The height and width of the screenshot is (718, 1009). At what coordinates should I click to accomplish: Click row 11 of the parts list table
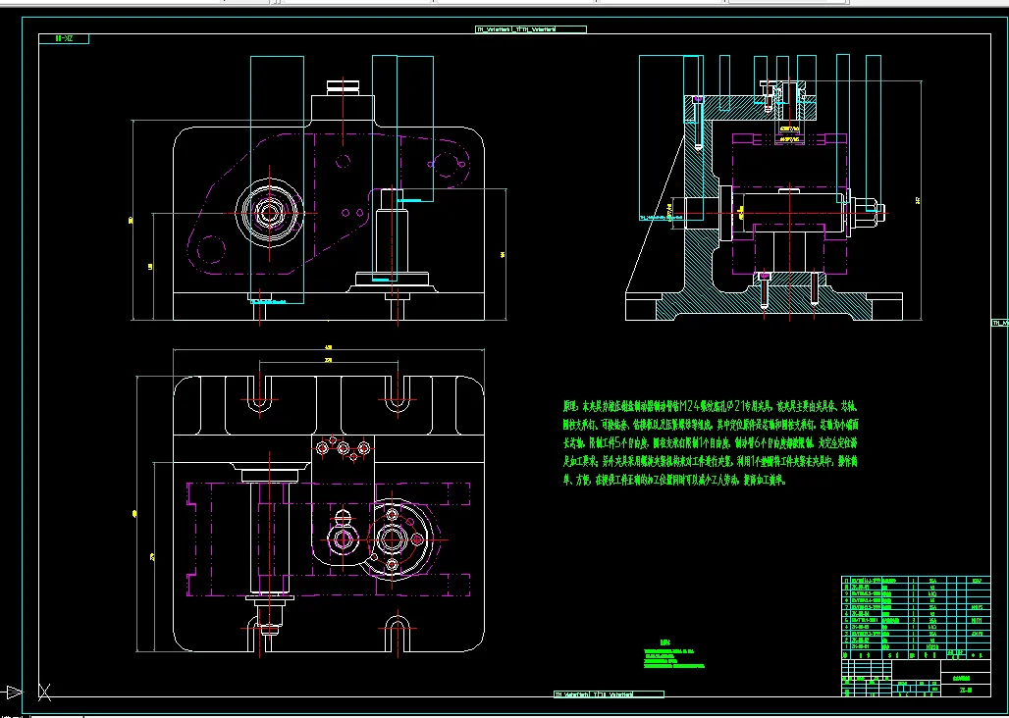click(916, 580)
